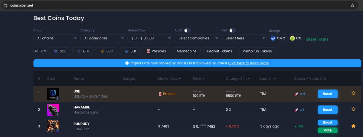Open the HARAMBE coin logo thumbnail
This screenshot has width=363, height=137.
click(x=53, y=110)
